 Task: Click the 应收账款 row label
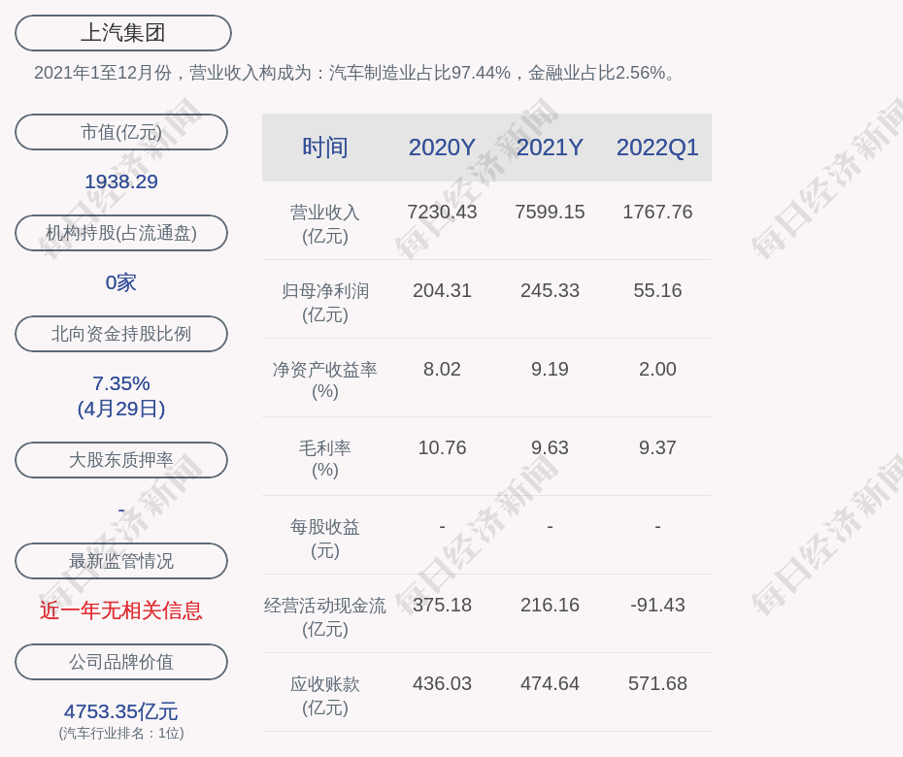pos(325,696)
